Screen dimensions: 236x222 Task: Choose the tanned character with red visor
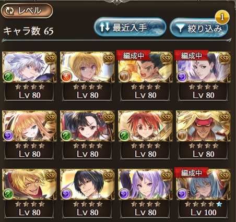tap(203, 135)
